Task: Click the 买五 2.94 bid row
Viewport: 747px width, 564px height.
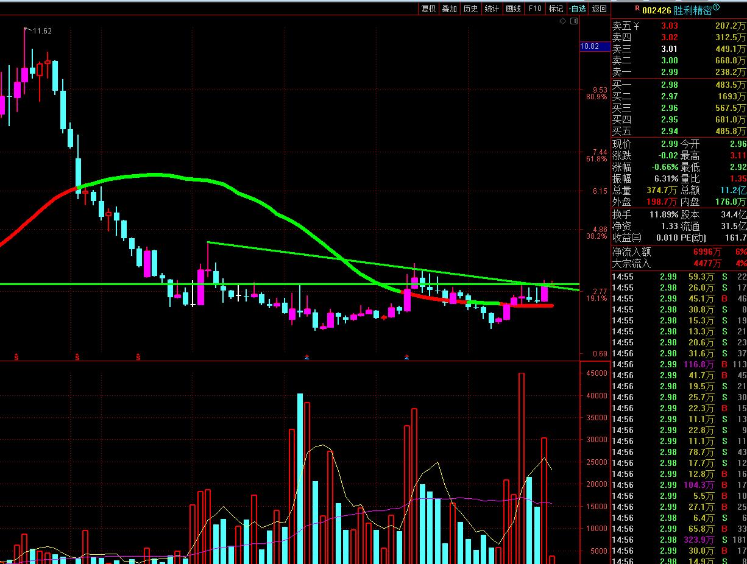Action: coord(679,131)
